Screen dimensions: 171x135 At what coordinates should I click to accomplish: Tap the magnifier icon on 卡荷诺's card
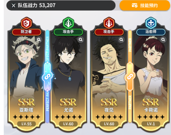(163, 40)
